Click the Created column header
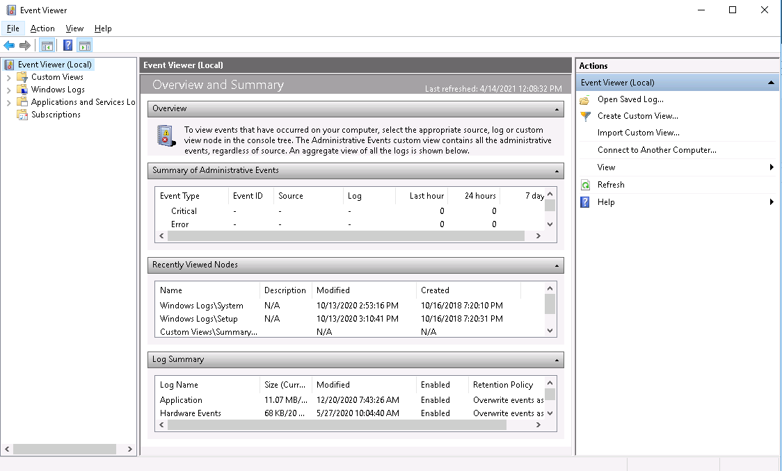Screen dimensions: 782x471 [468, 291]
